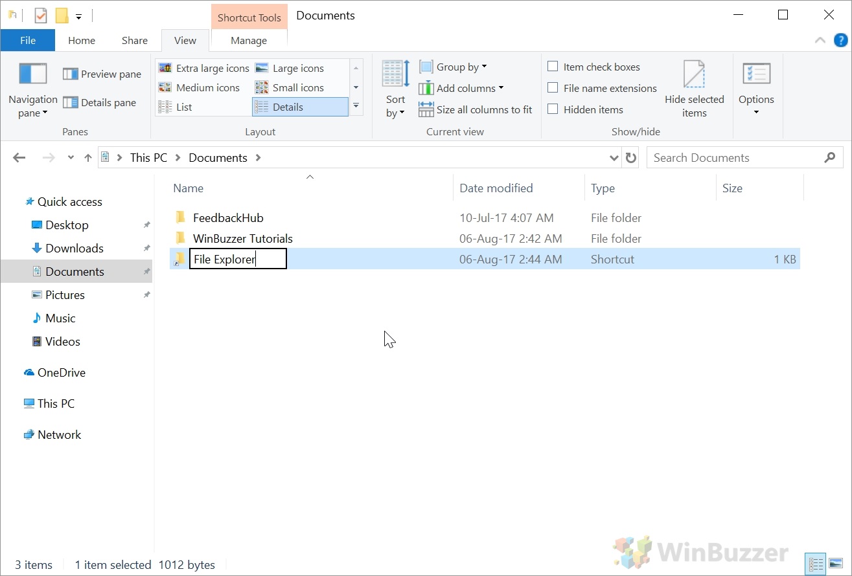Open the File menu
The width and height of the screenshot is (852, 576).
27,40
